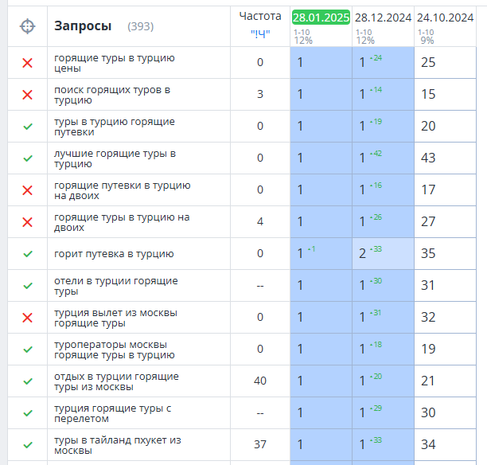Image resolution: width=487 pixels, height=465 pixels.
Task: Select the 28.12.2024 date column
Action: click(x=383, y=18)
